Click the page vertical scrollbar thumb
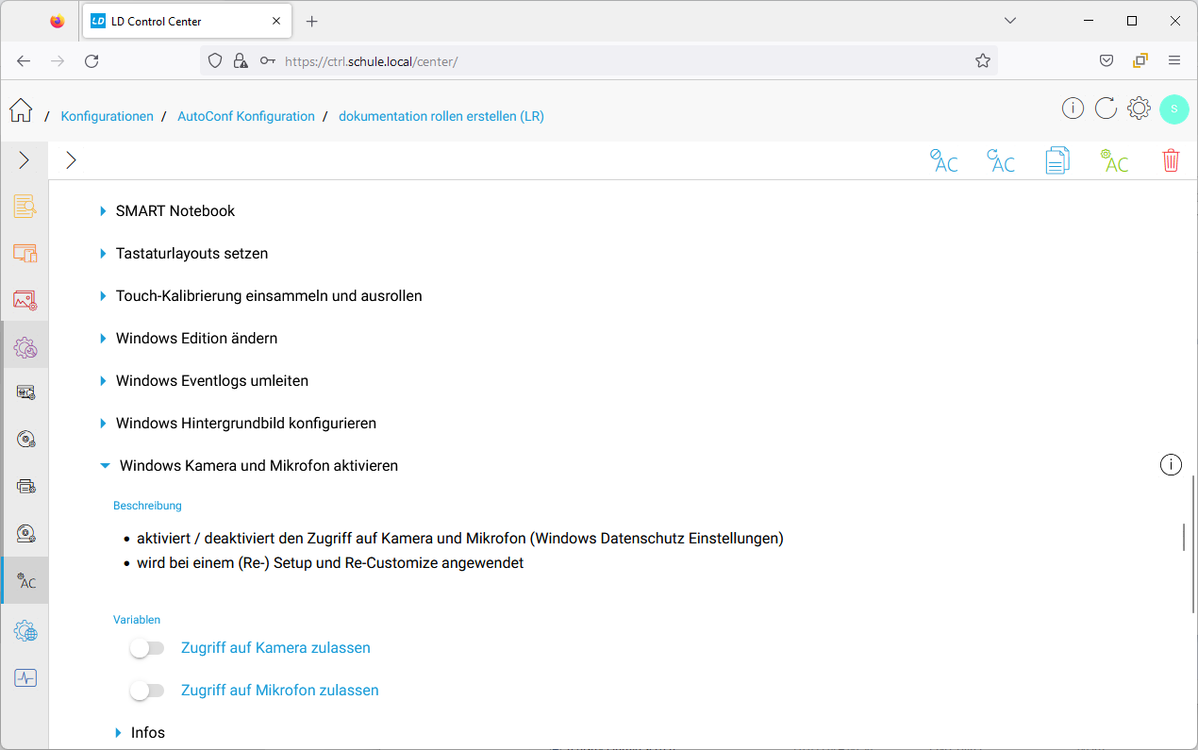 coord(1193,542)
